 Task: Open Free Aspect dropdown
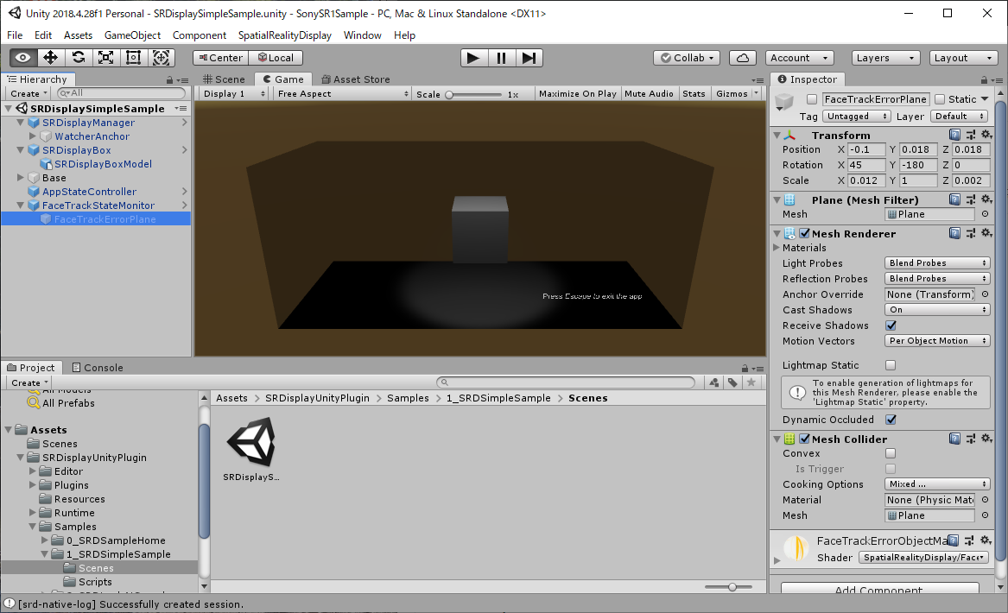click(x=342, y=94)
